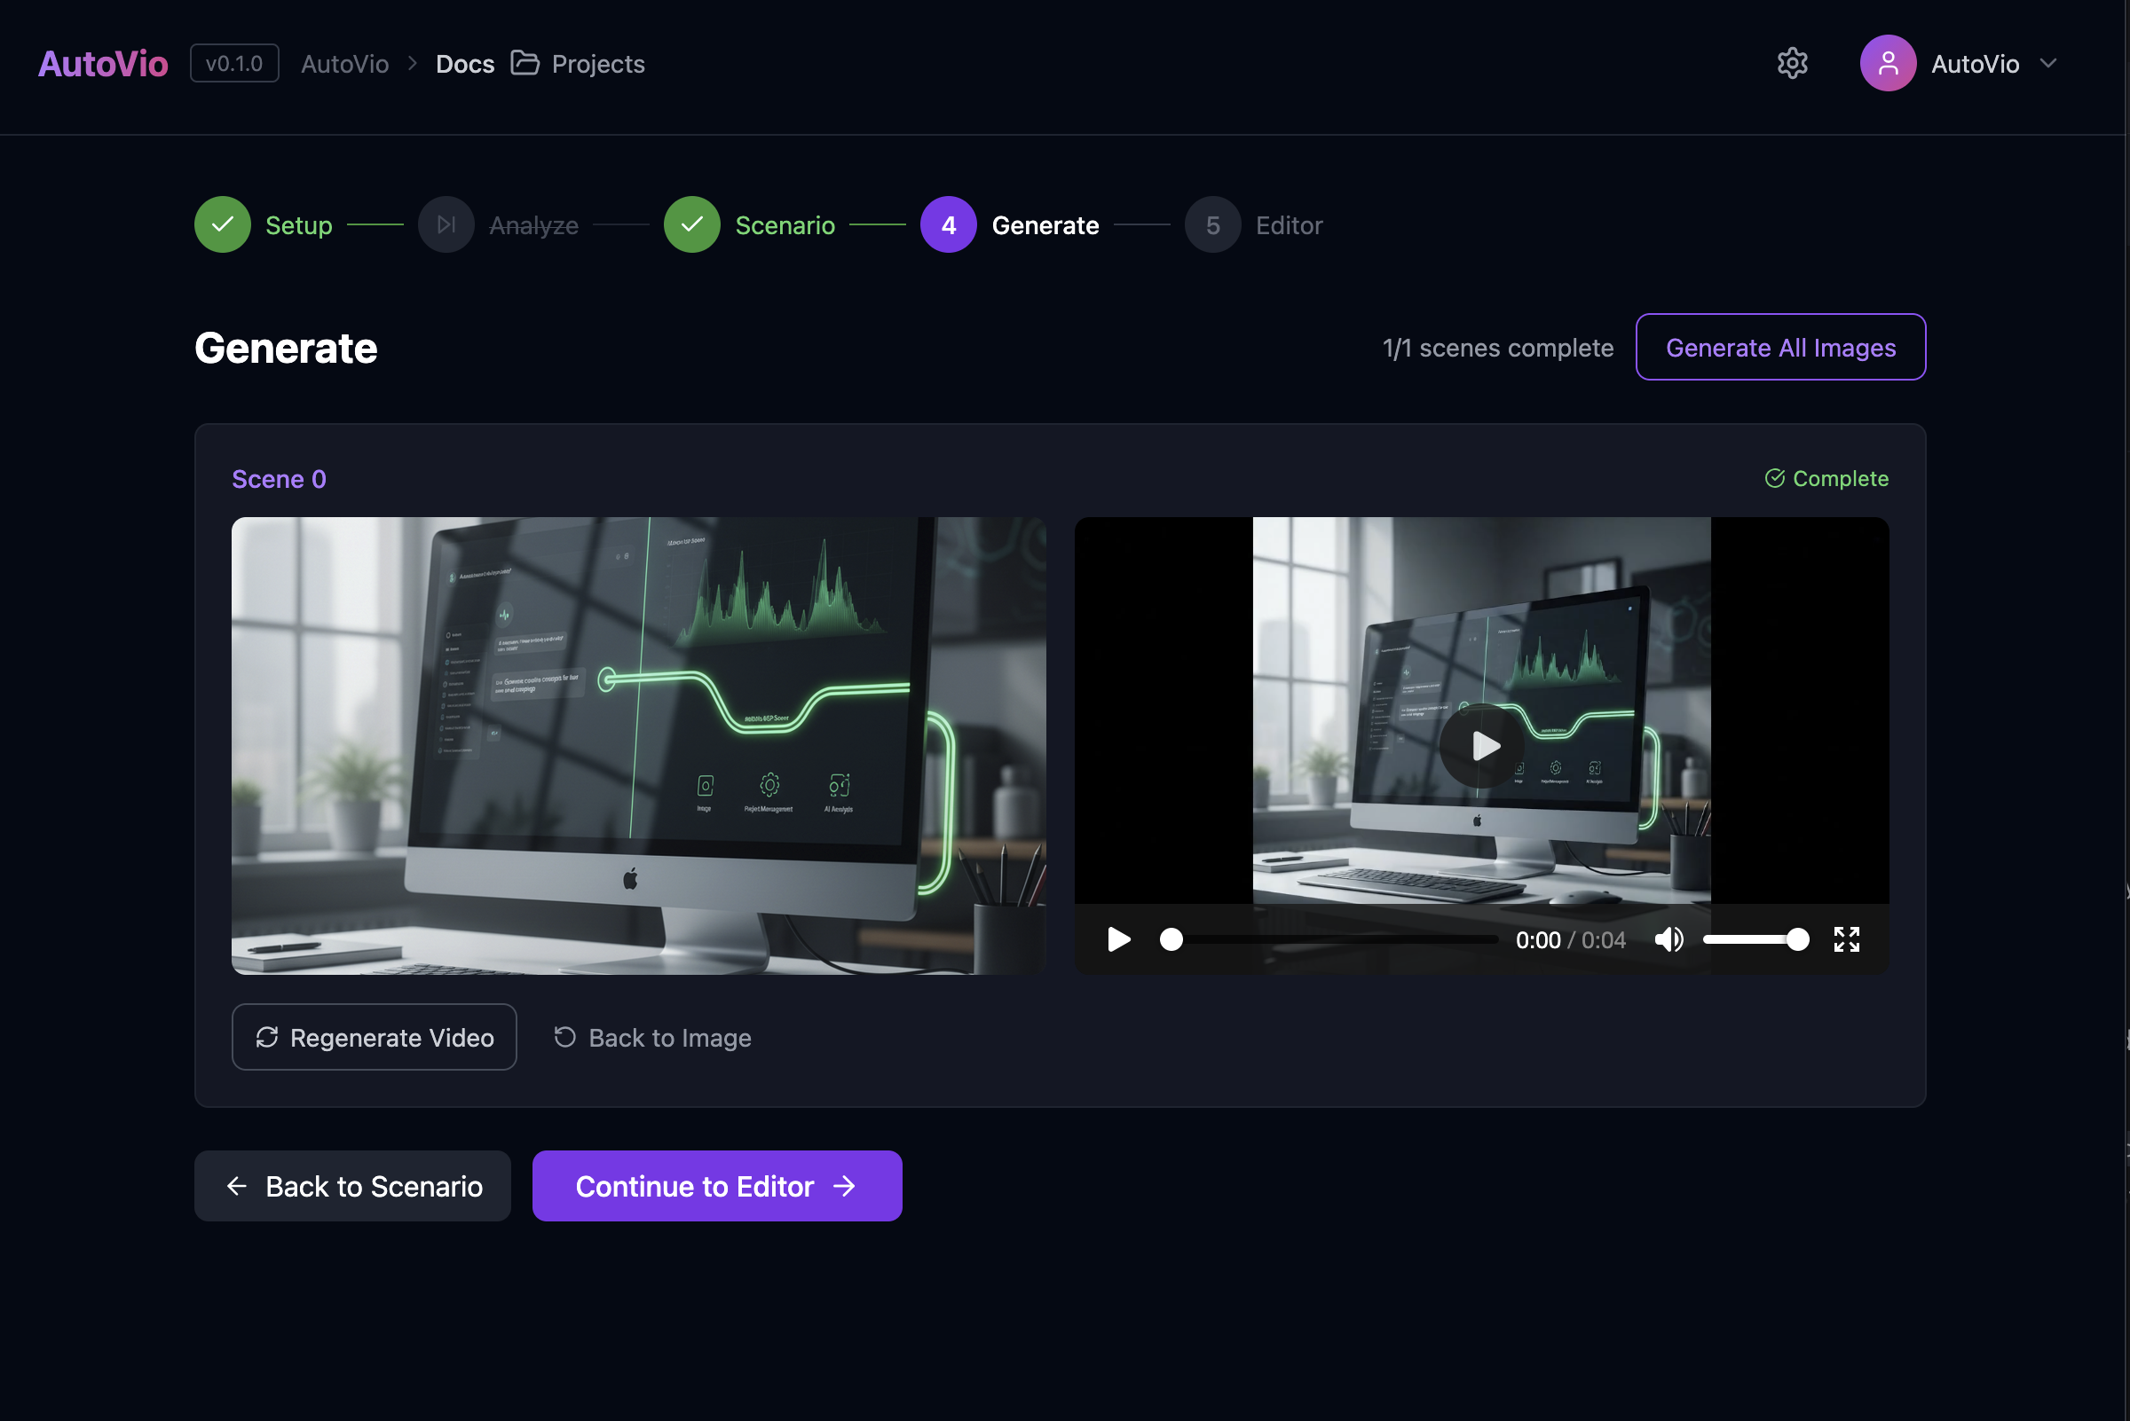Click the Editor step number 5 circle
The image size is (2130, 1421).
(x=1212, y=224)
